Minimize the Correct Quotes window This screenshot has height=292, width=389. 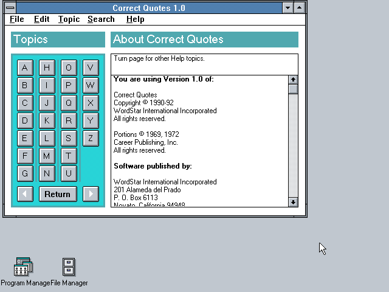287,8
